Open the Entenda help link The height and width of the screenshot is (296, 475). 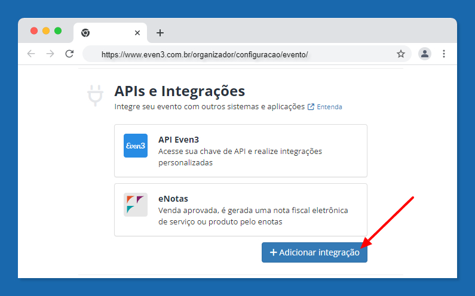click(x=329, y=107)
